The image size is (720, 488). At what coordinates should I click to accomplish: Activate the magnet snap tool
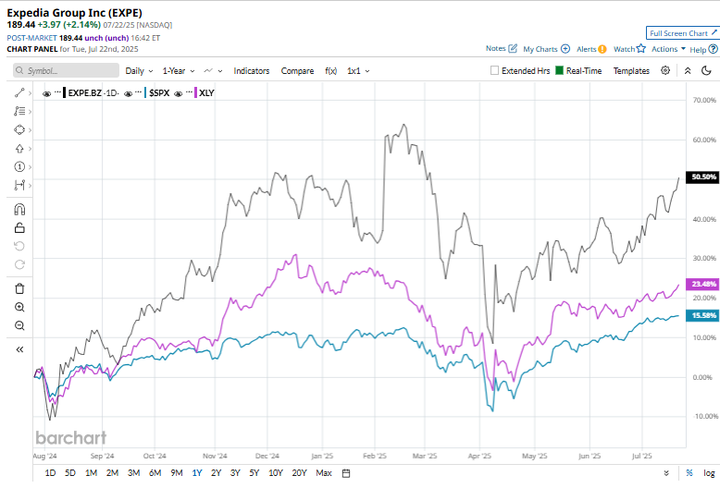pos(19,210)
